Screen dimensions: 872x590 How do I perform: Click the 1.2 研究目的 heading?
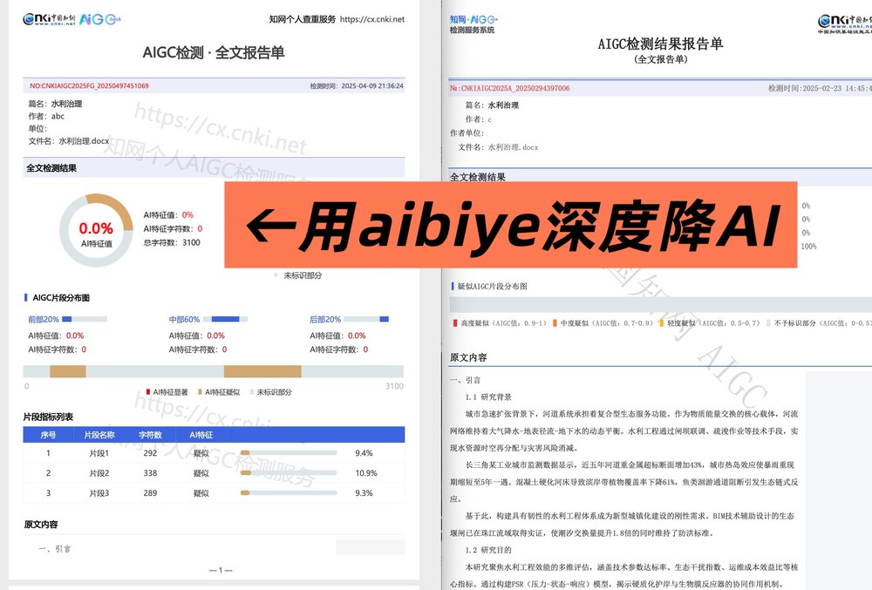tap(488, 550)
